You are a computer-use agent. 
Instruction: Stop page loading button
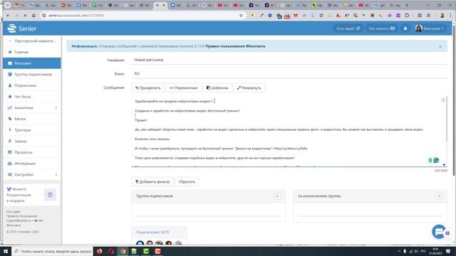coord(25,16)
